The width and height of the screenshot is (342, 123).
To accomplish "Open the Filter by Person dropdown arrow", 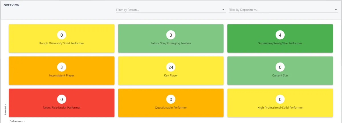I will point(223,10).
